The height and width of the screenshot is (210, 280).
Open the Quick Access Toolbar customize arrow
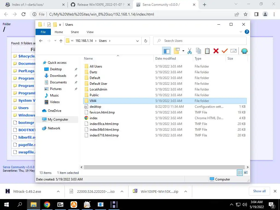tap(60, 25)
